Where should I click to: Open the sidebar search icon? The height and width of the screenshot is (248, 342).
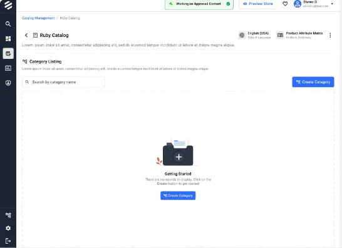tap(8, 24)
